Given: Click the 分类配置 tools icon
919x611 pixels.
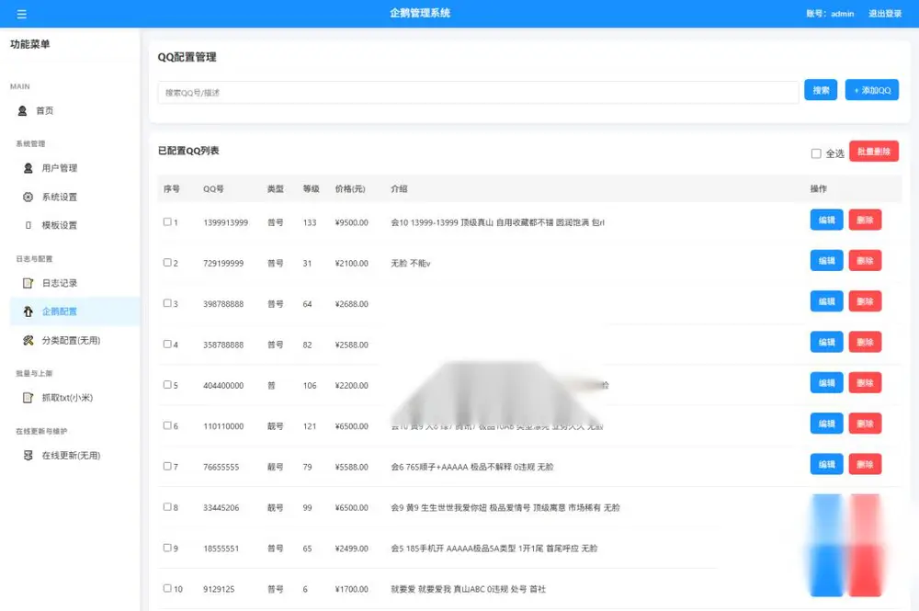Looking at the screenshot, I should point(28,340).
